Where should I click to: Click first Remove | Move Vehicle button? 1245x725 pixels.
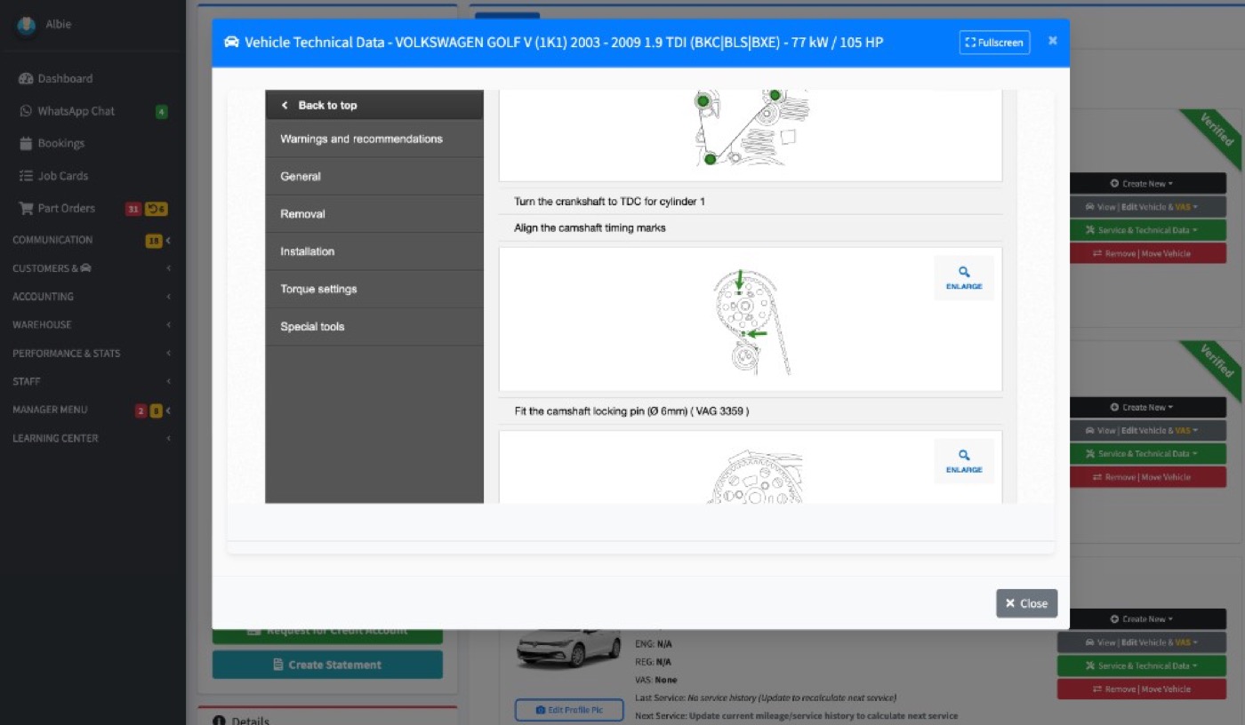click(1141, 253)
